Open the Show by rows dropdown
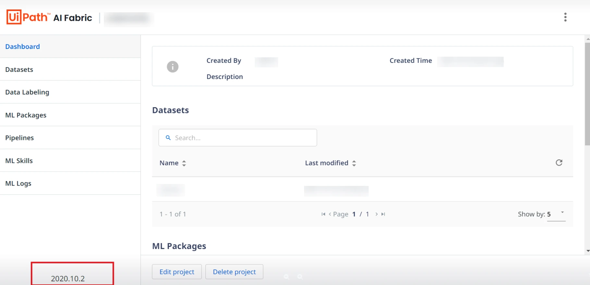The height and width of the screenshot is (285, 590). pyautogui.click(x=556, y=214)
